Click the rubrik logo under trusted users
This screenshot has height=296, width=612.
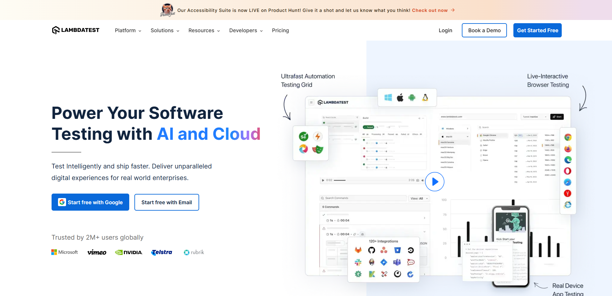(x=194, y=252)
